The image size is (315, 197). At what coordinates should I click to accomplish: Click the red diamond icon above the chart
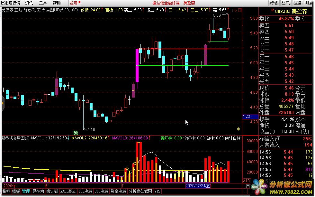pos(235,10)
